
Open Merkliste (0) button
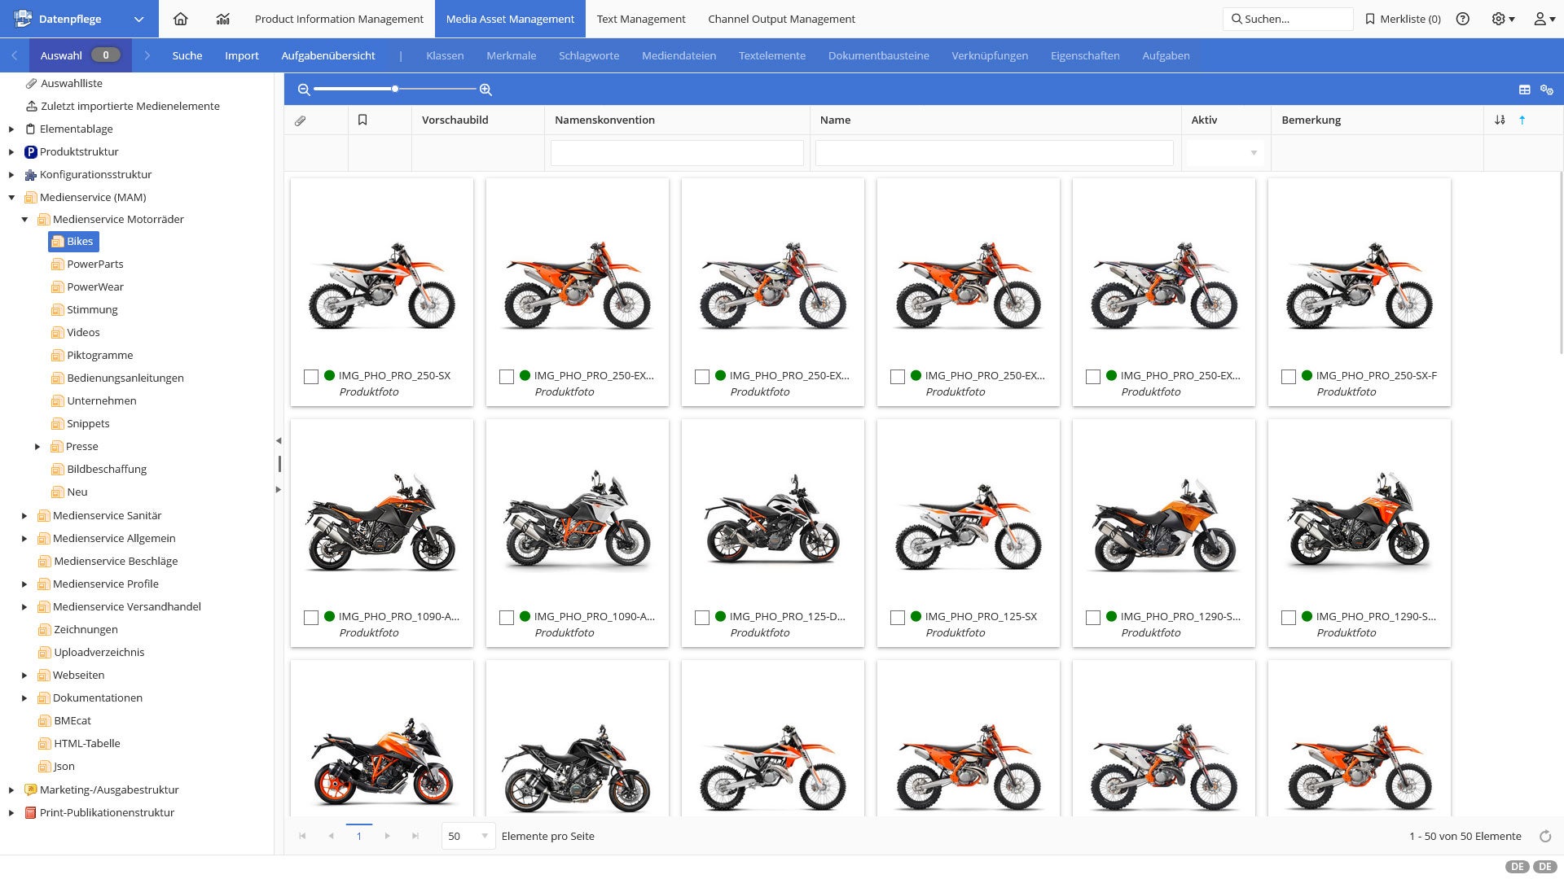(1403, 19)
